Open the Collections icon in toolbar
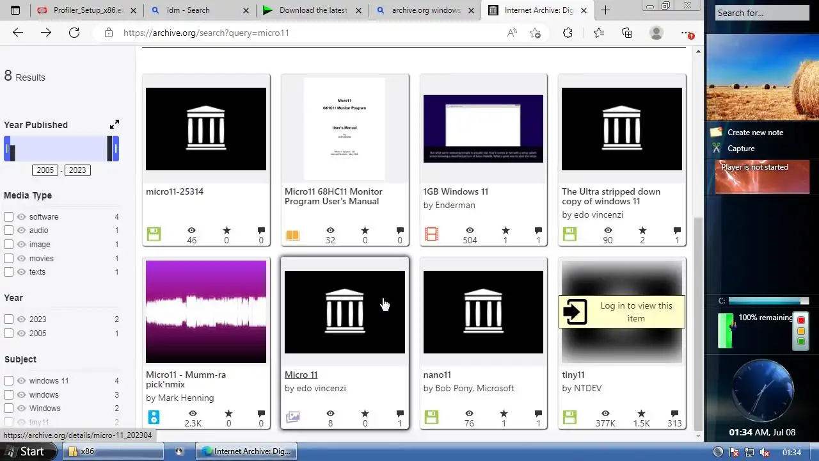The width and height of the screenshot is (819, 461). click(x=627, y=33)
